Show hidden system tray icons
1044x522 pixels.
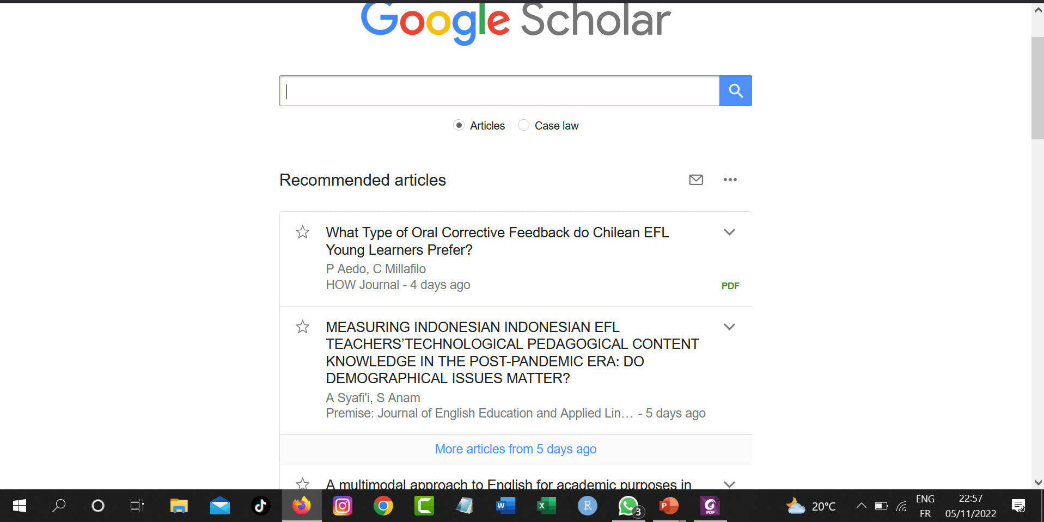coord(861,506)
